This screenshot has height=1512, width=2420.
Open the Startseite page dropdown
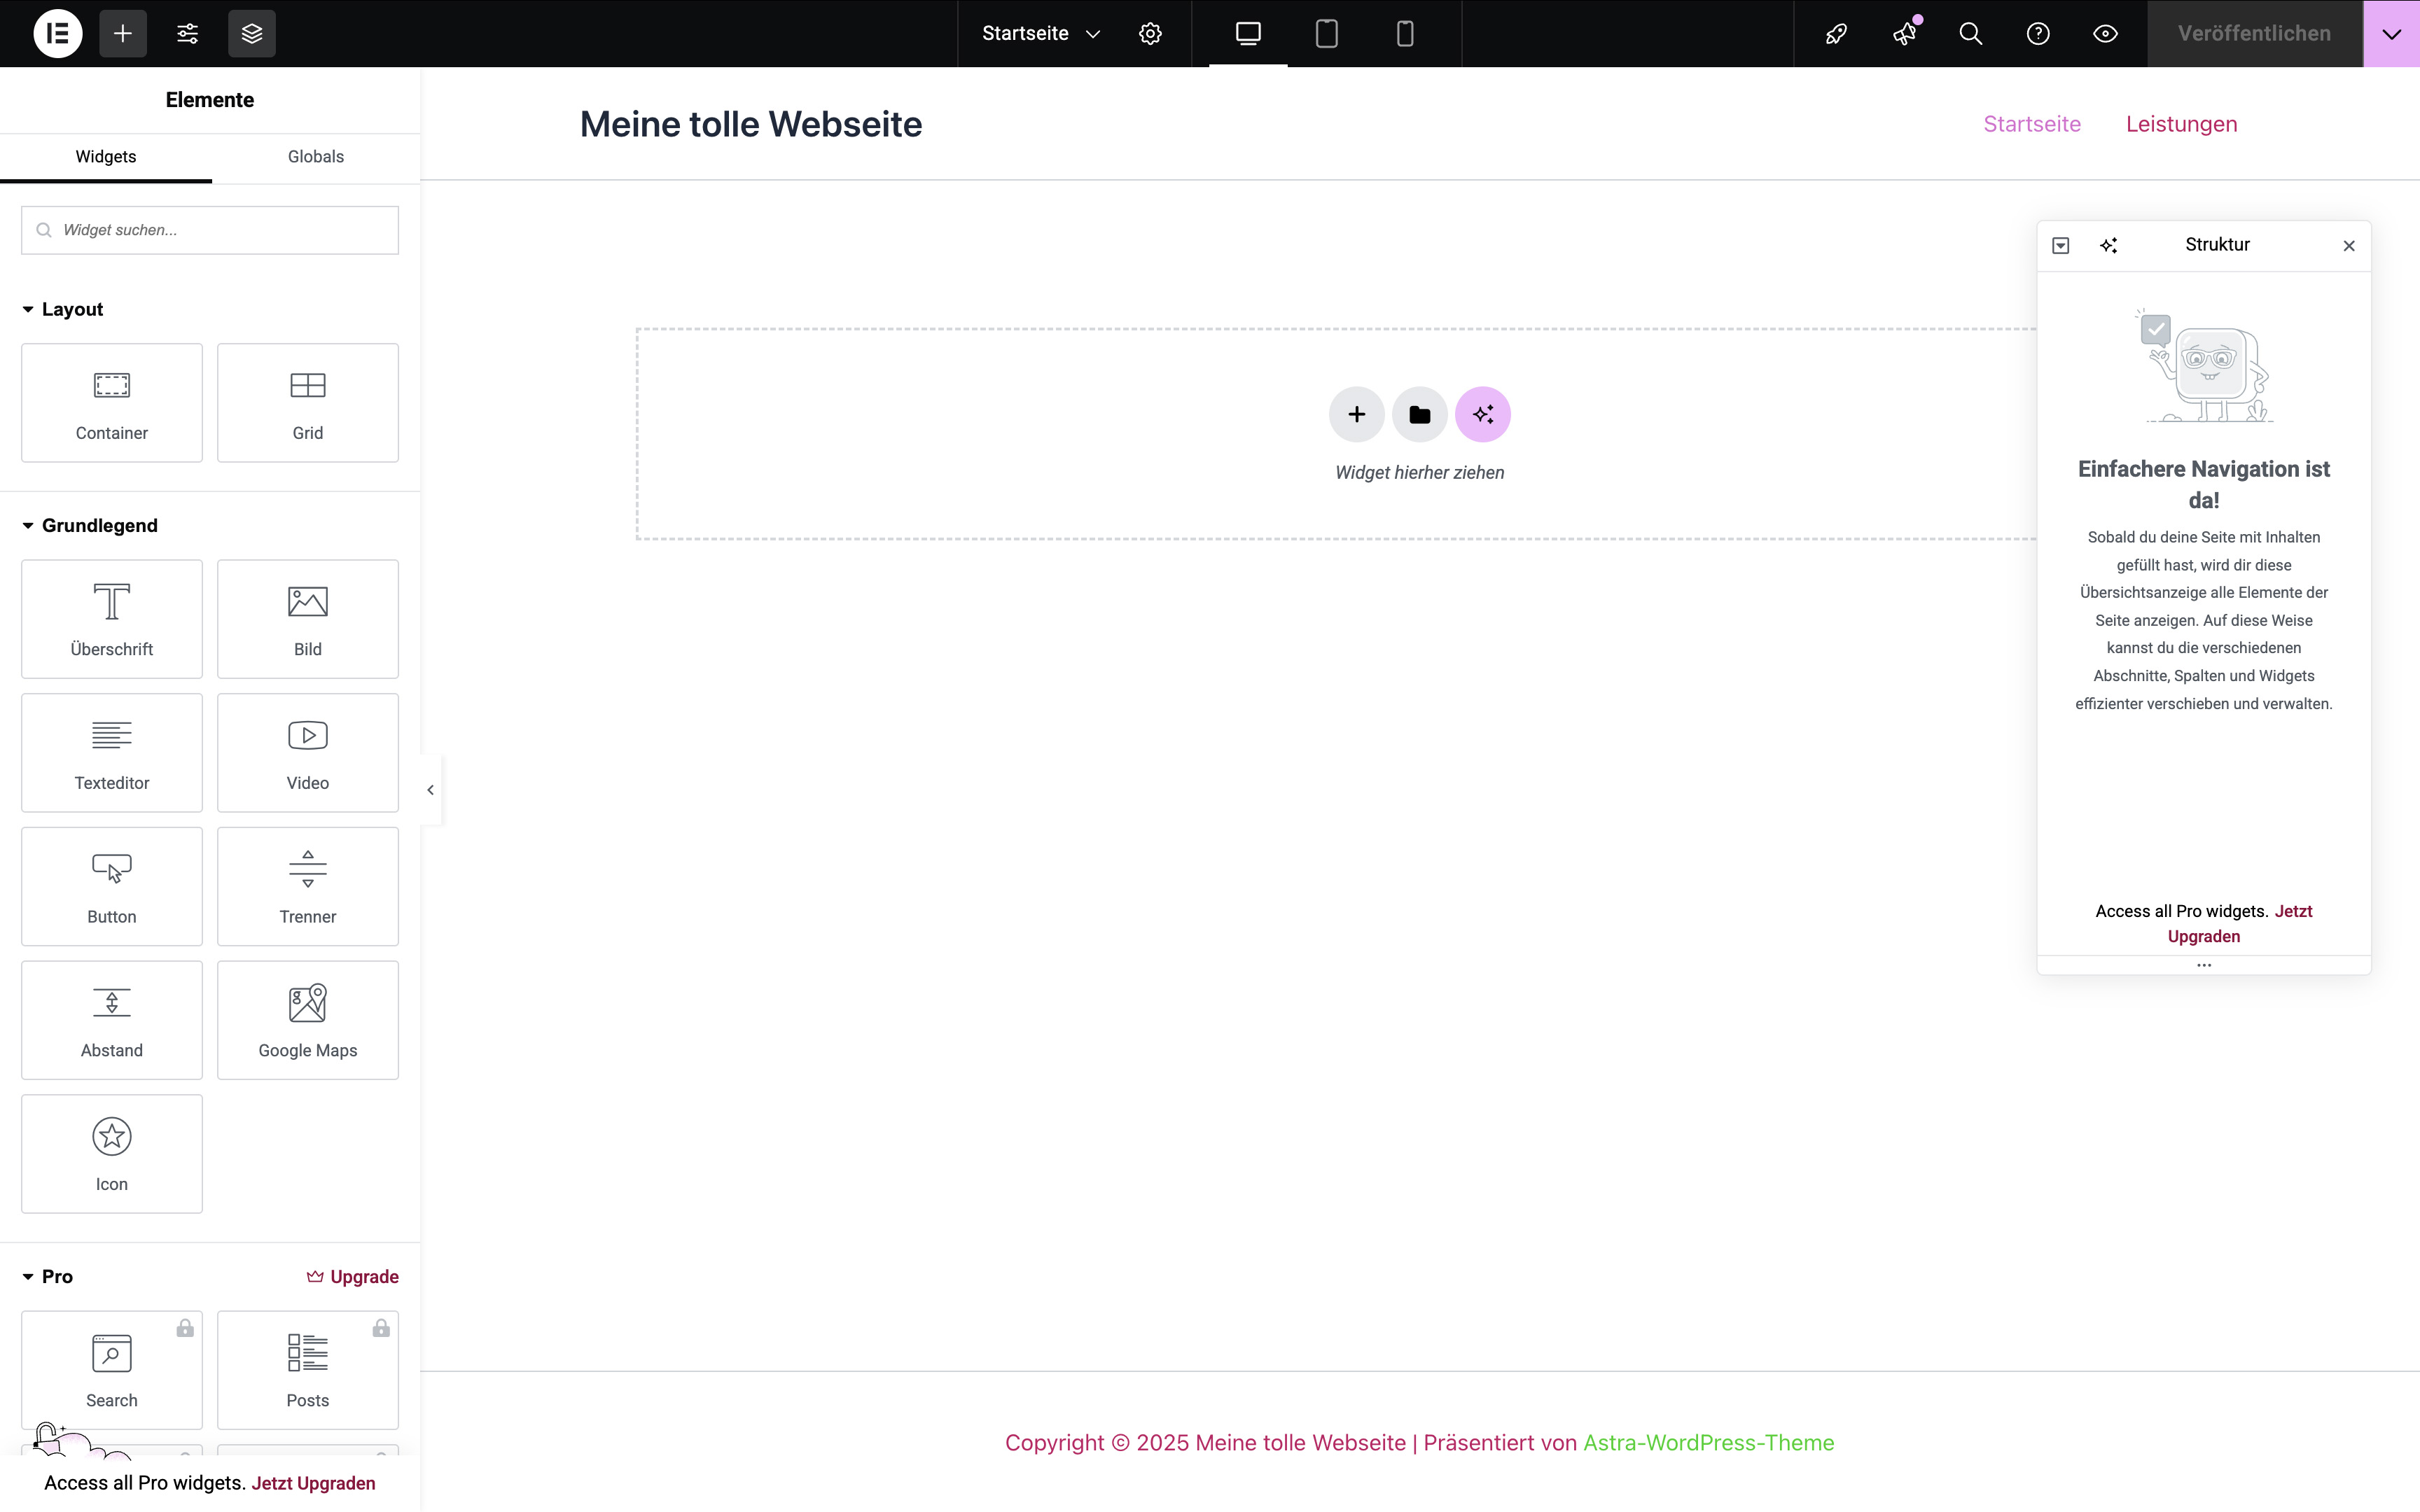click(x=1040, y=34)
